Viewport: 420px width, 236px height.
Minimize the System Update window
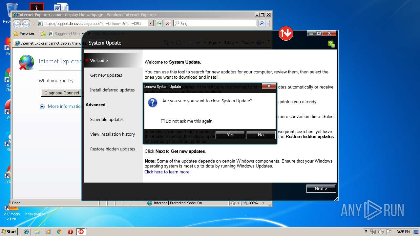pos(311,33)
